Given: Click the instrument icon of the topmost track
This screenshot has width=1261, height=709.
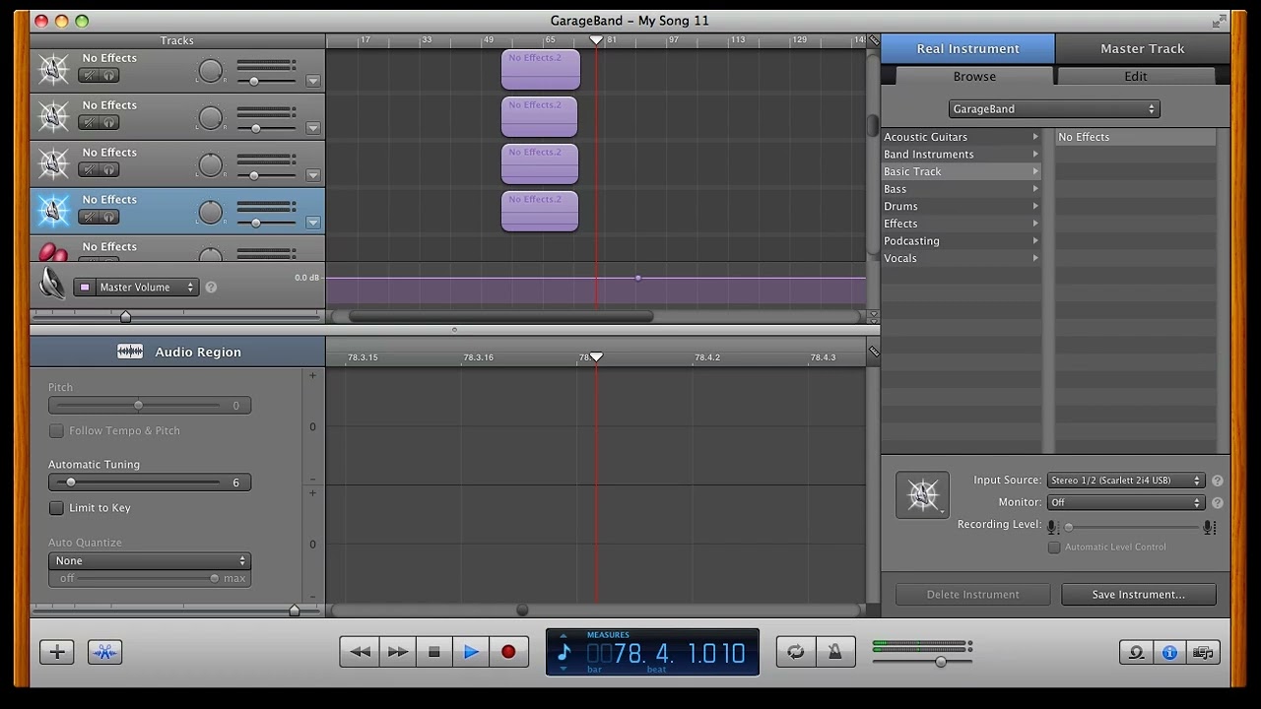Looking at the screenshot, I should tap(53, 69).
